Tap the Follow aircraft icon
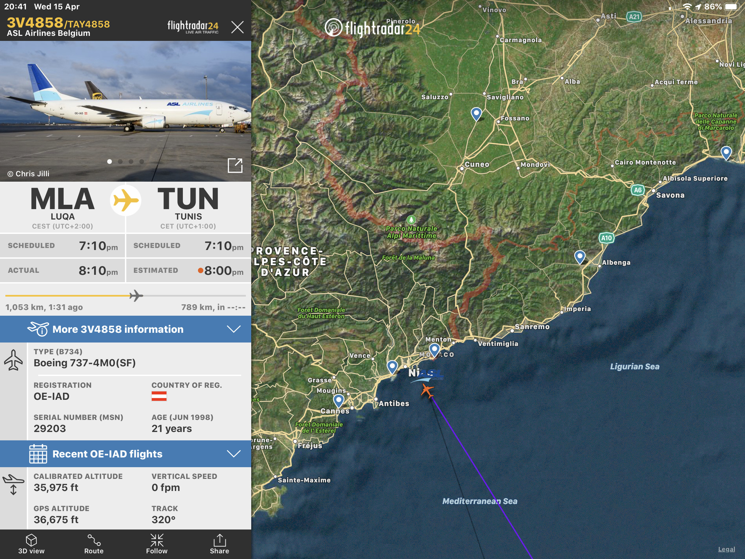The height and width of the screenshot is (559, 745). [157, 544]
